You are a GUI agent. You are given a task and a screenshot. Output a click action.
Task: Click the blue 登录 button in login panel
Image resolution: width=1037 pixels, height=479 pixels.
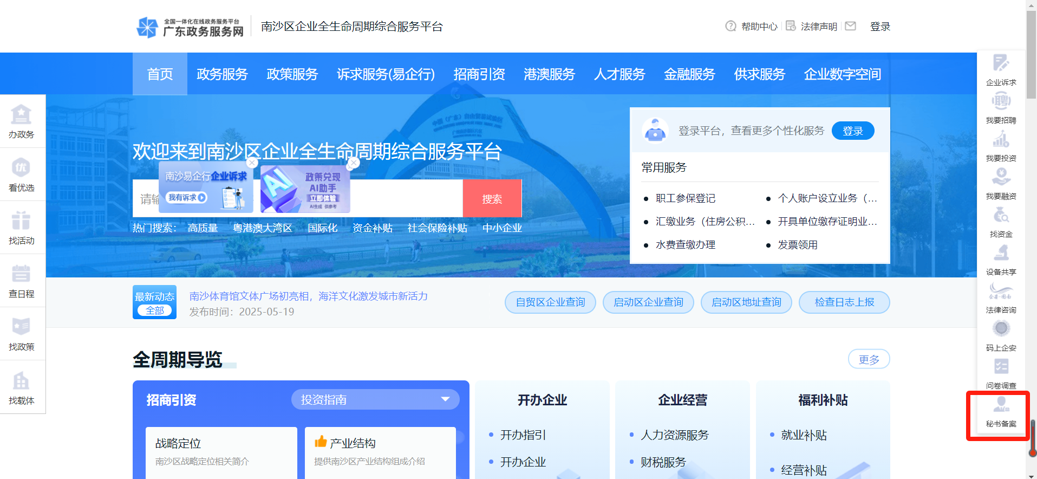(852, 131)
